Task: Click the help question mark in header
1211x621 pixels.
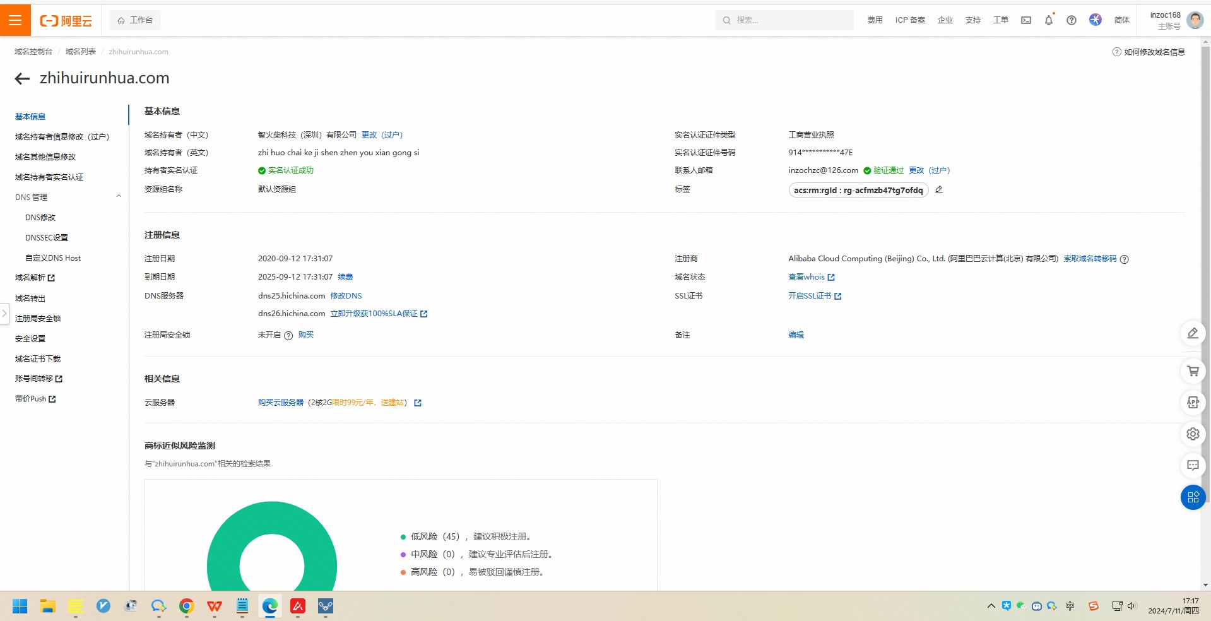Action: click(x=1072, y=20)
